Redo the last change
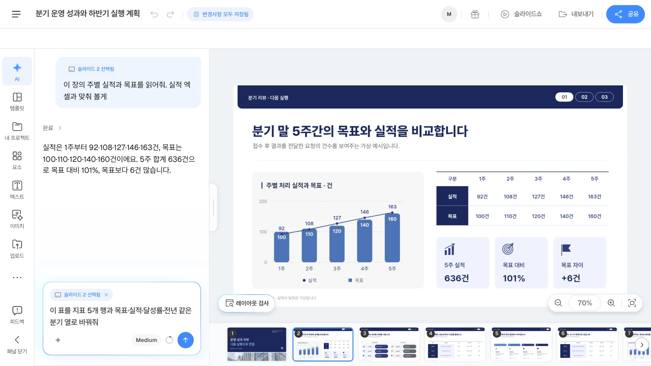Screen dimensions: 651x366 coord(170,14)
